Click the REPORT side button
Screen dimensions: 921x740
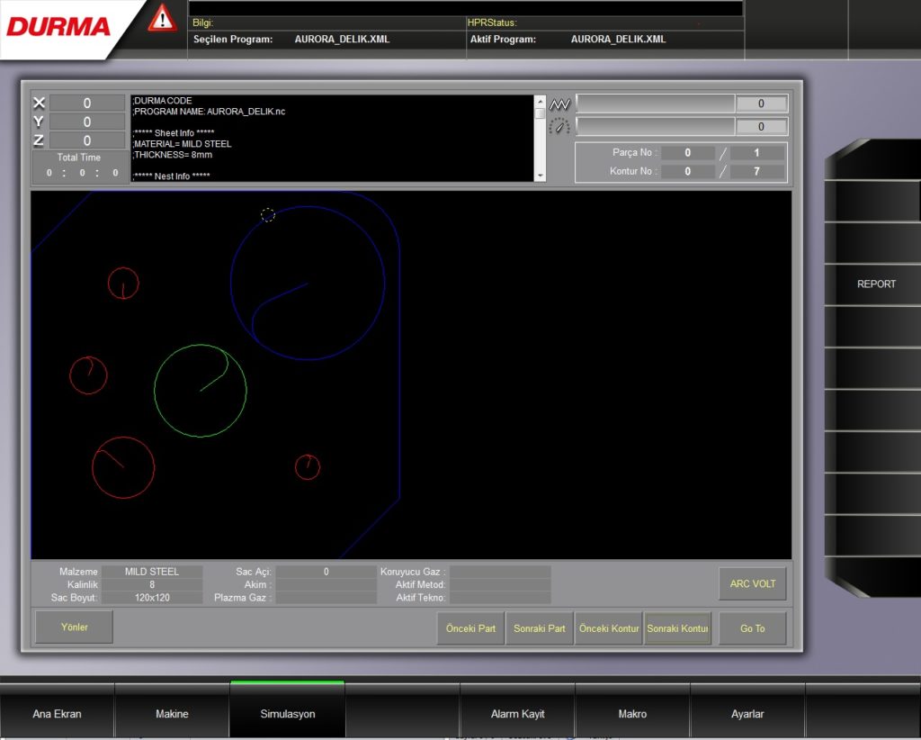[876, 284]
